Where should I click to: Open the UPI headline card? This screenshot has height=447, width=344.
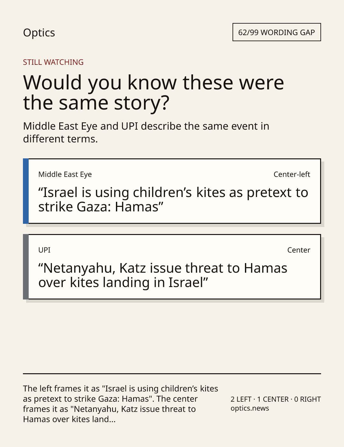tap(172, 267)
